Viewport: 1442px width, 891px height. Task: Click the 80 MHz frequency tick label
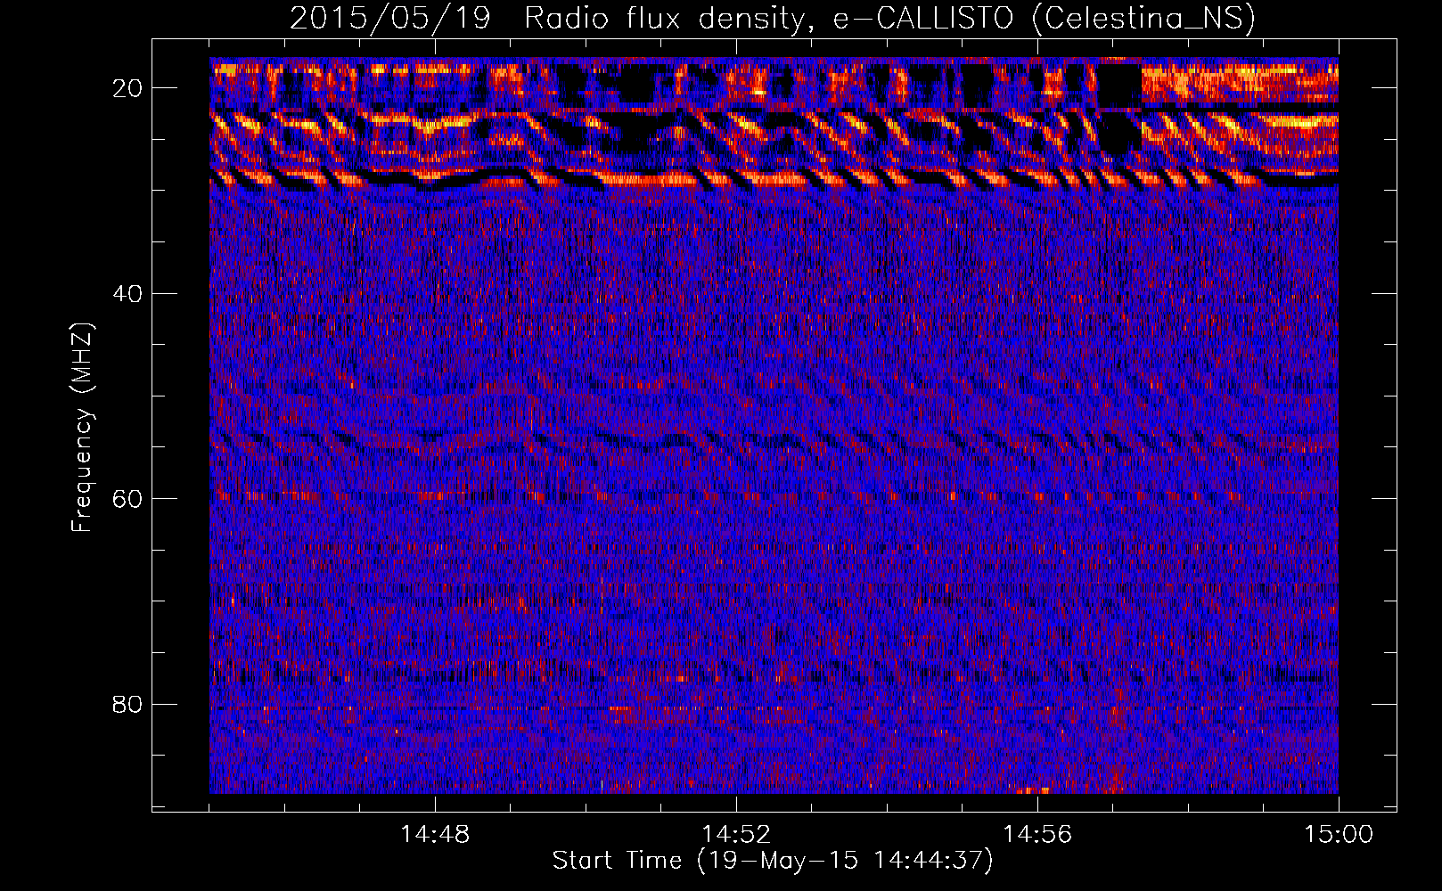(x=127, y=704)
